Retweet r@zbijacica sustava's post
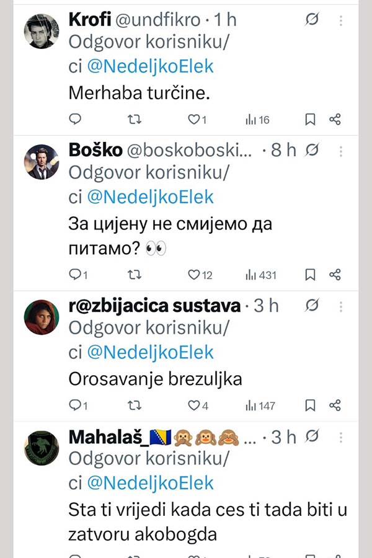This screenshot has width=372, height=558. point(135,405)
